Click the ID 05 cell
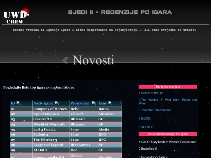 click(x=21, y=130)
